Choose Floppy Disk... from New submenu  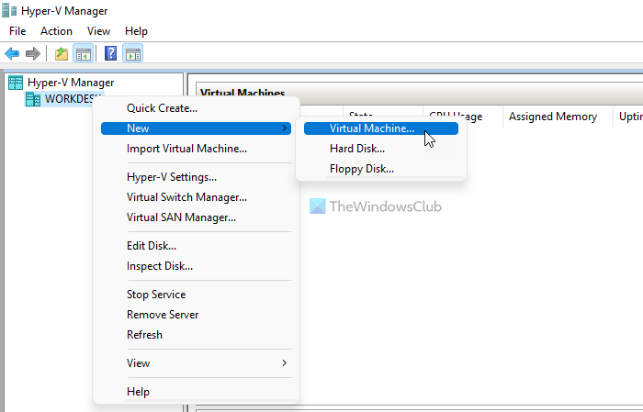[381, 169]
